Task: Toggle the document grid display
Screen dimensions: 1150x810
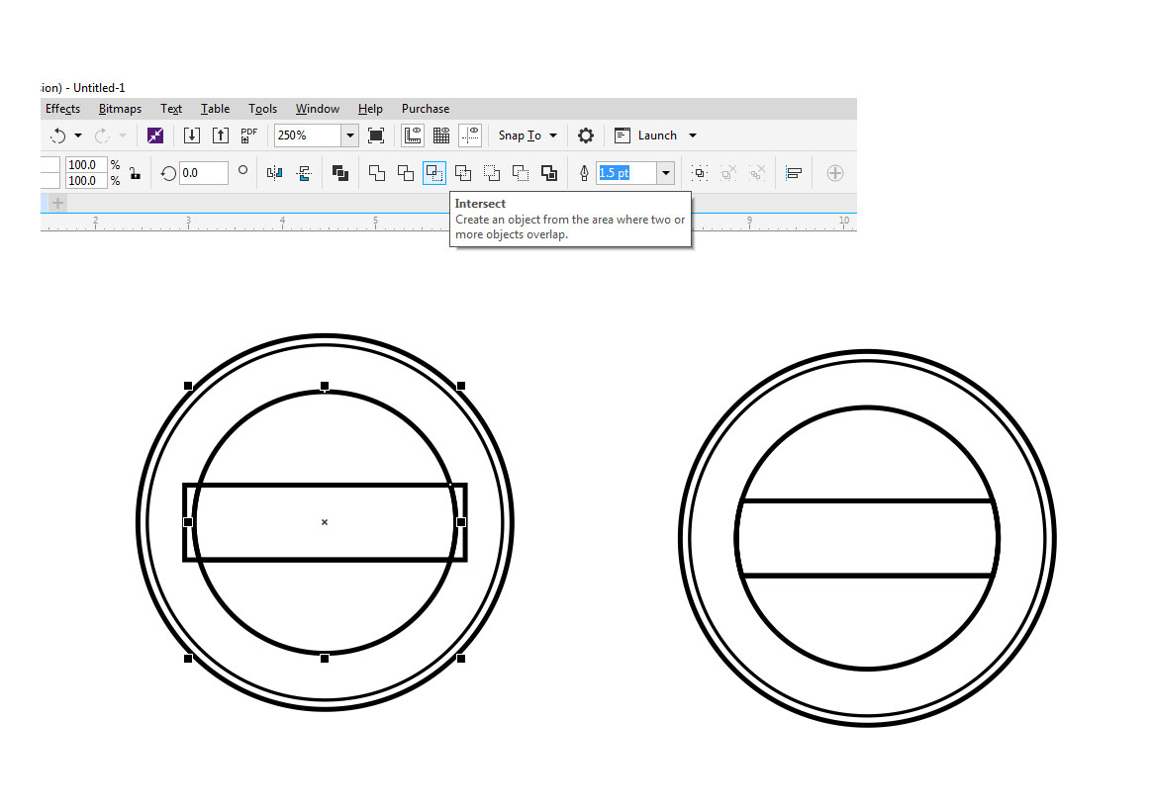Action: pyautogui.click(x=440, y=135)
